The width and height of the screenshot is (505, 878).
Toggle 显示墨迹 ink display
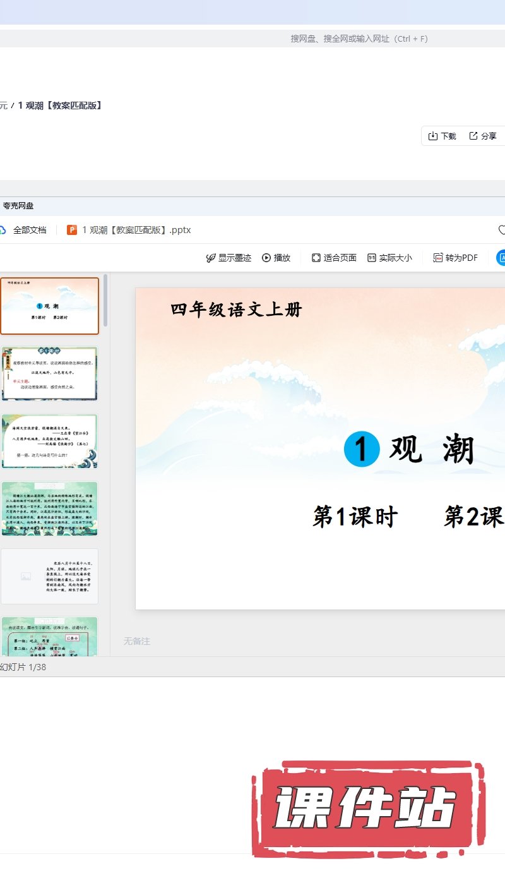coord(229,258)
